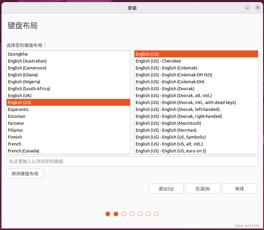264x230 pixels.
Task: Close the installer window
Action: pos(258,8)
